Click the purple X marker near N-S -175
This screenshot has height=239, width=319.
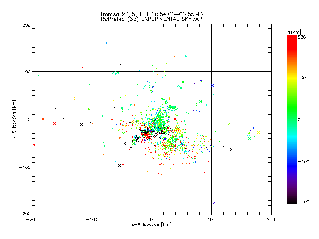tap(214, 203)
